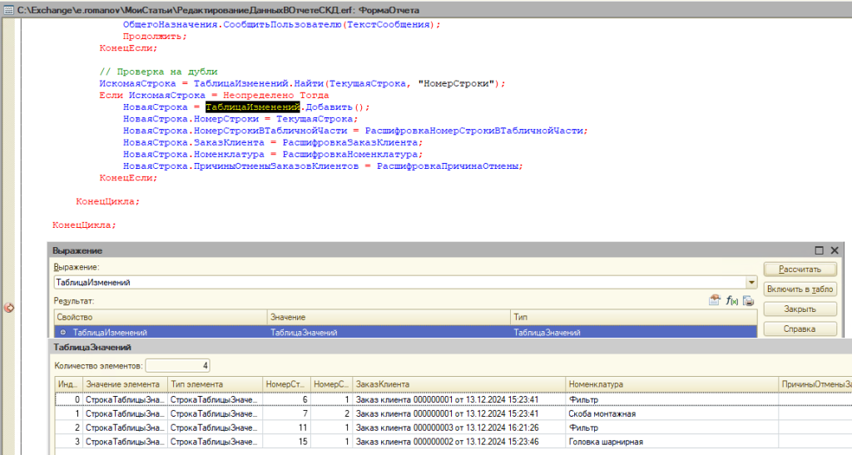Expand the ТаблицаИзменений tree node
This screenshot has width=852, height=455.
[62, 333]
